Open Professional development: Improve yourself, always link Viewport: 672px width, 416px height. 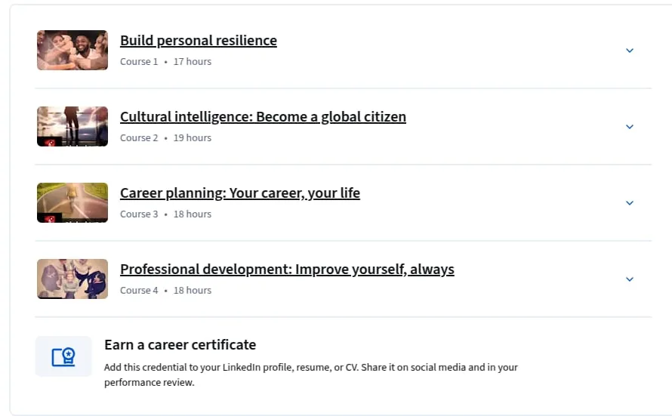pos(287,269)
